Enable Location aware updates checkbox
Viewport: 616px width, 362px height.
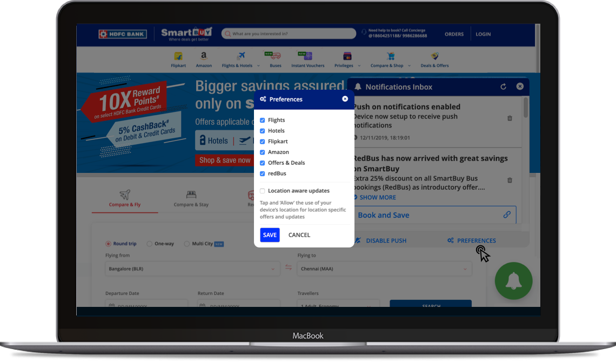pyautogui.click(x=263, y=191)
